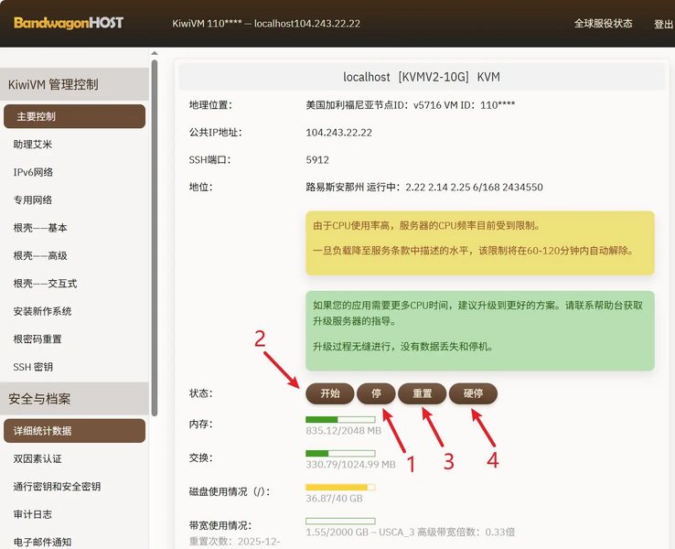The width and height of the screenshot is (675, 549).
Task: Open 专用网络 sidebar entry
Action: 33,199
